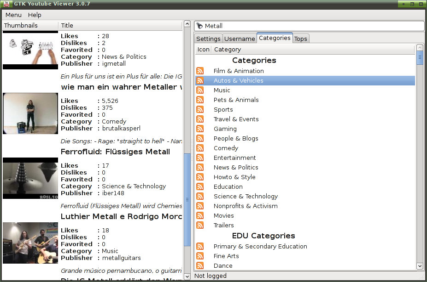Select the Pets & Animals category
This screenshot has width=427, height=282.
coord(236,100)
